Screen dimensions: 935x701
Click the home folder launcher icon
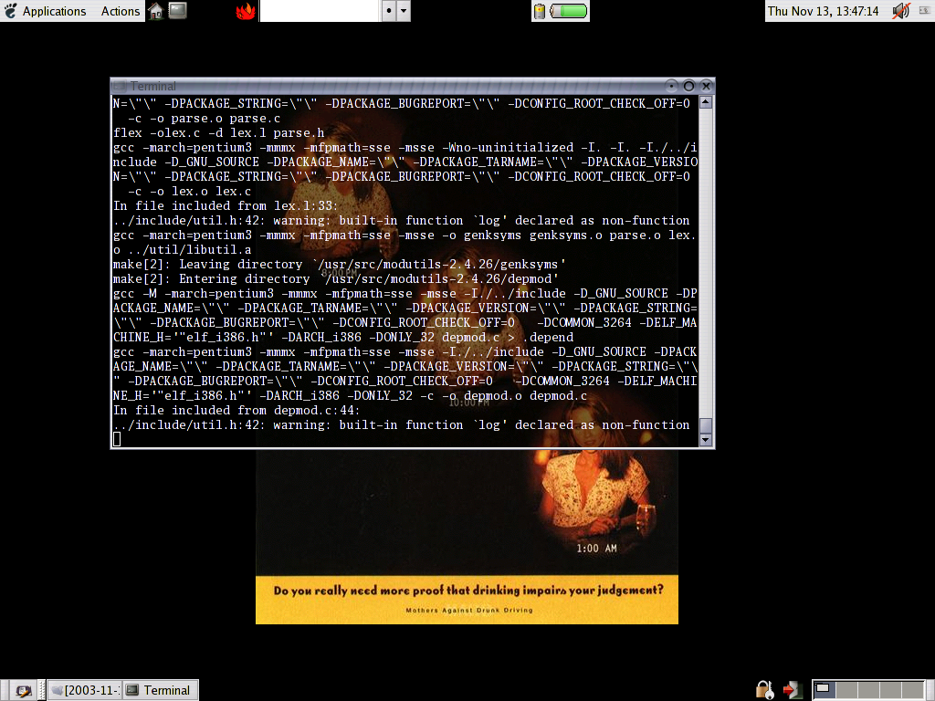coord(156,11)
